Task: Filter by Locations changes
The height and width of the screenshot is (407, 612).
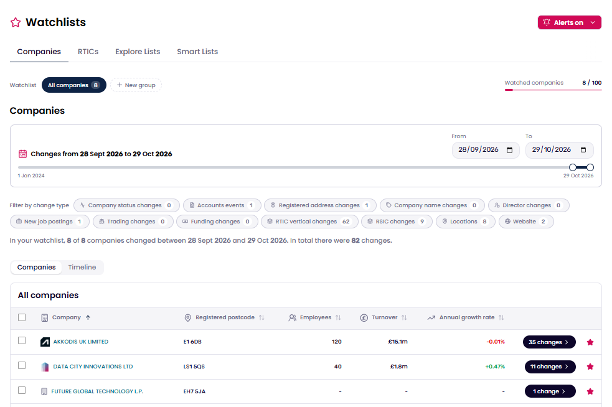Action: coord(465,222)
